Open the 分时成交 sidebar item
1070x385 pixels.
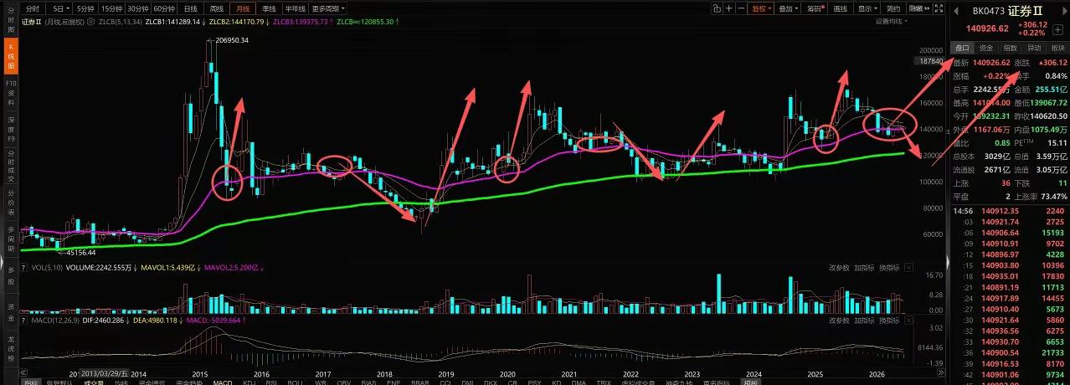pyautogui.click(x=11, y=166)
